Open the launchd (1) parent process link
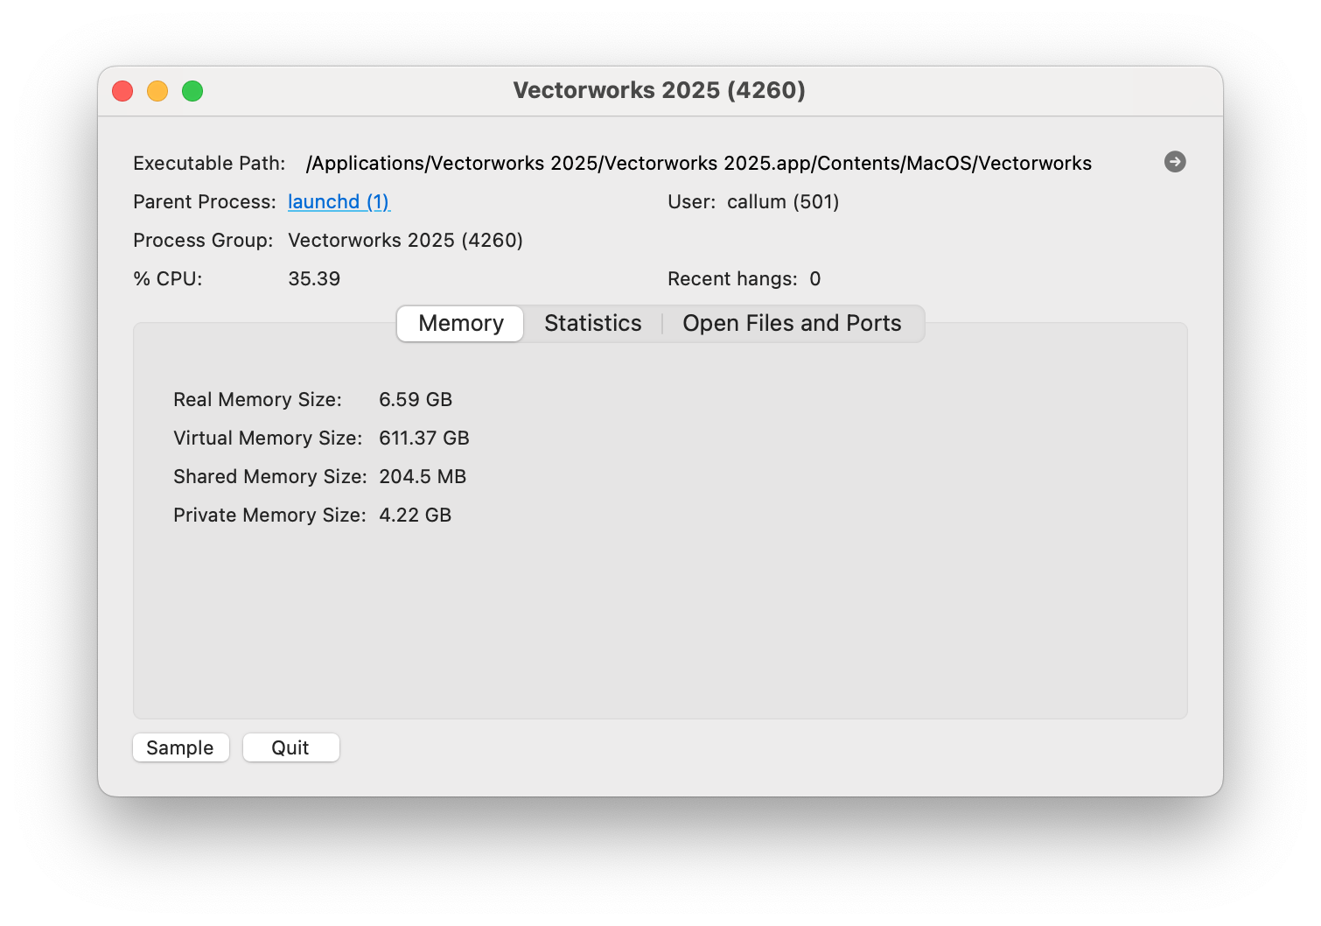Image resolution: width=1321 pixels, height=926 pixels. click(339, 202)
